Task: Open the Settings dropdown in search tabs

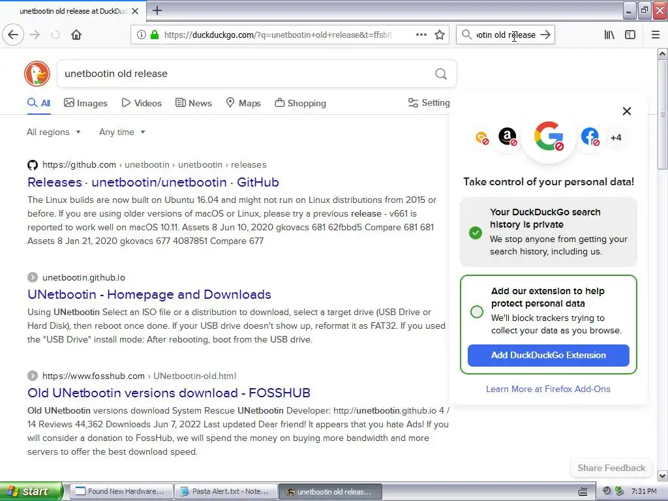Action: (429, 102)
